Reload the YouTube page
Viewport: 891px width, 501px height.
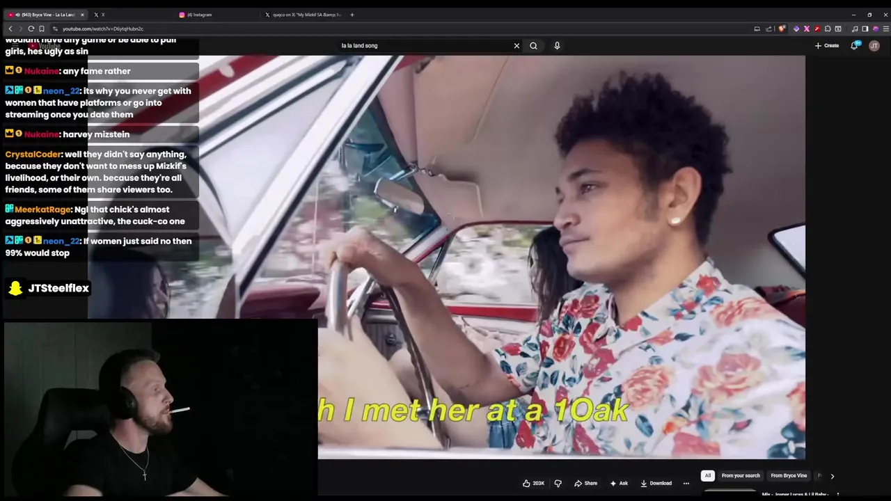pyautogui.click(x=31, y=29)
